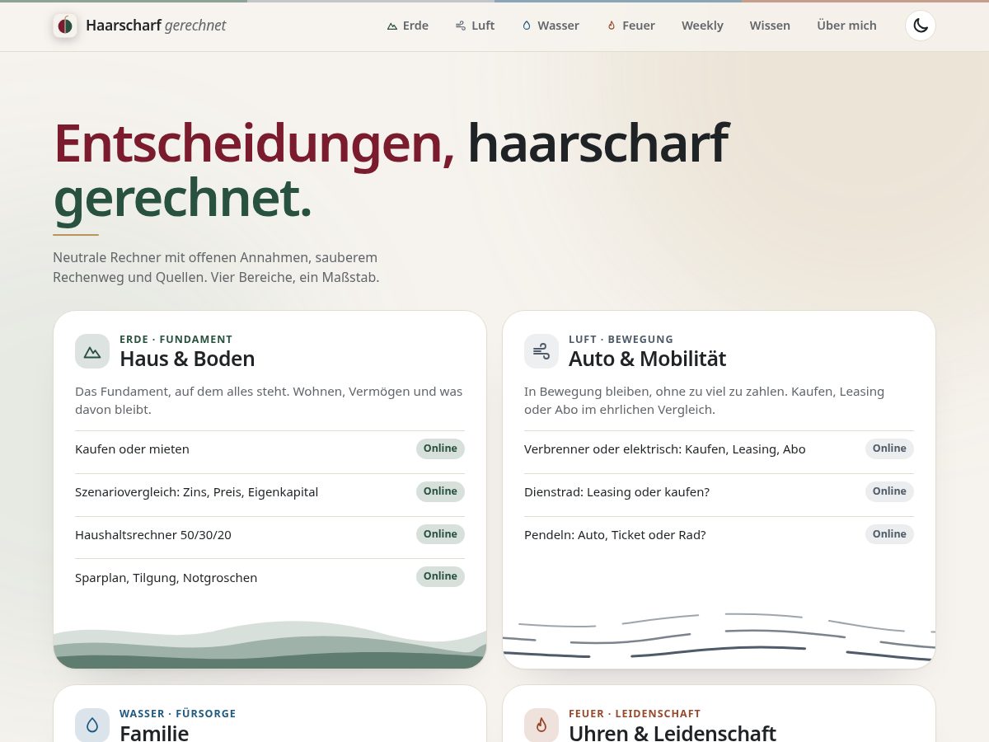This screenshot has height=742, width=989.
Task: Click the flame icon on Uhren & Leidenschaft card
Action: [x=541, y=726]
